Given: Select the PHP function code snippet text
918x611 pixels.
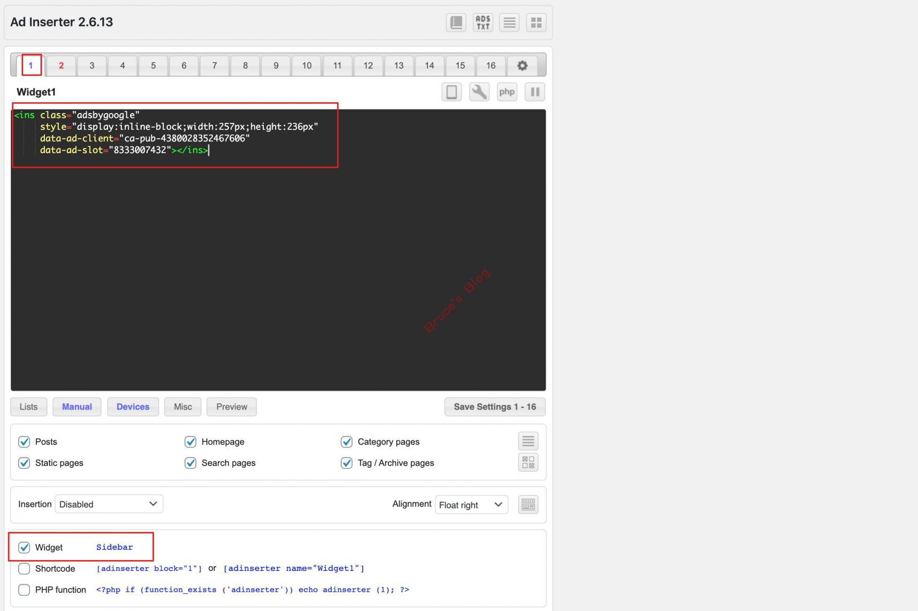Looking at the screenshot, I should [253, 590].
